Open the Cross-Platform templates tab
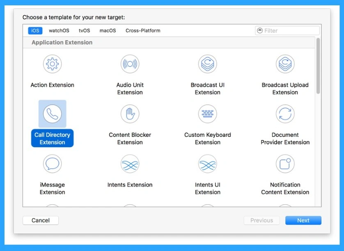The height and width of the screenshot is (251, 344). (143, 30)
